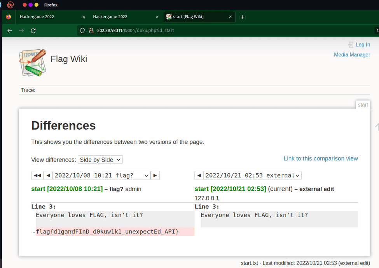Open a new tab with plus icon
This screenshot has width=379, height=268.
243,17
